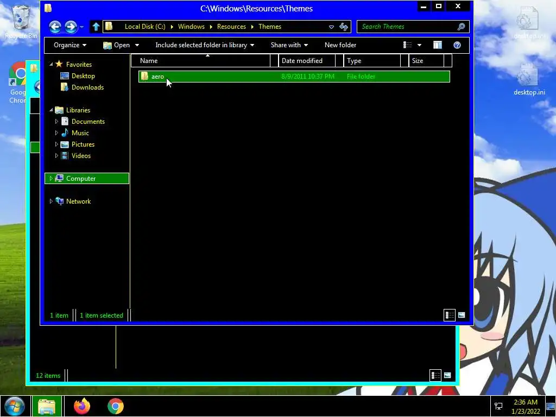556x417 pixels.
Task: Click Themes in the address path
Action: (x=269, y=27)
